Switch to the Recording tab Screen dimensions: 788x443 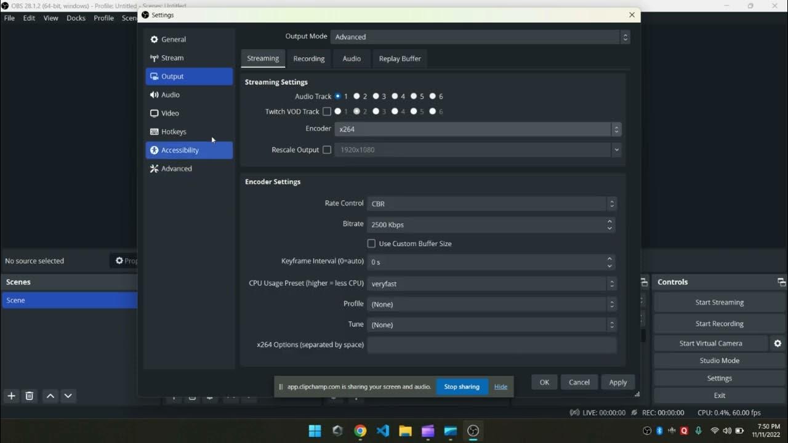(309, 58)
